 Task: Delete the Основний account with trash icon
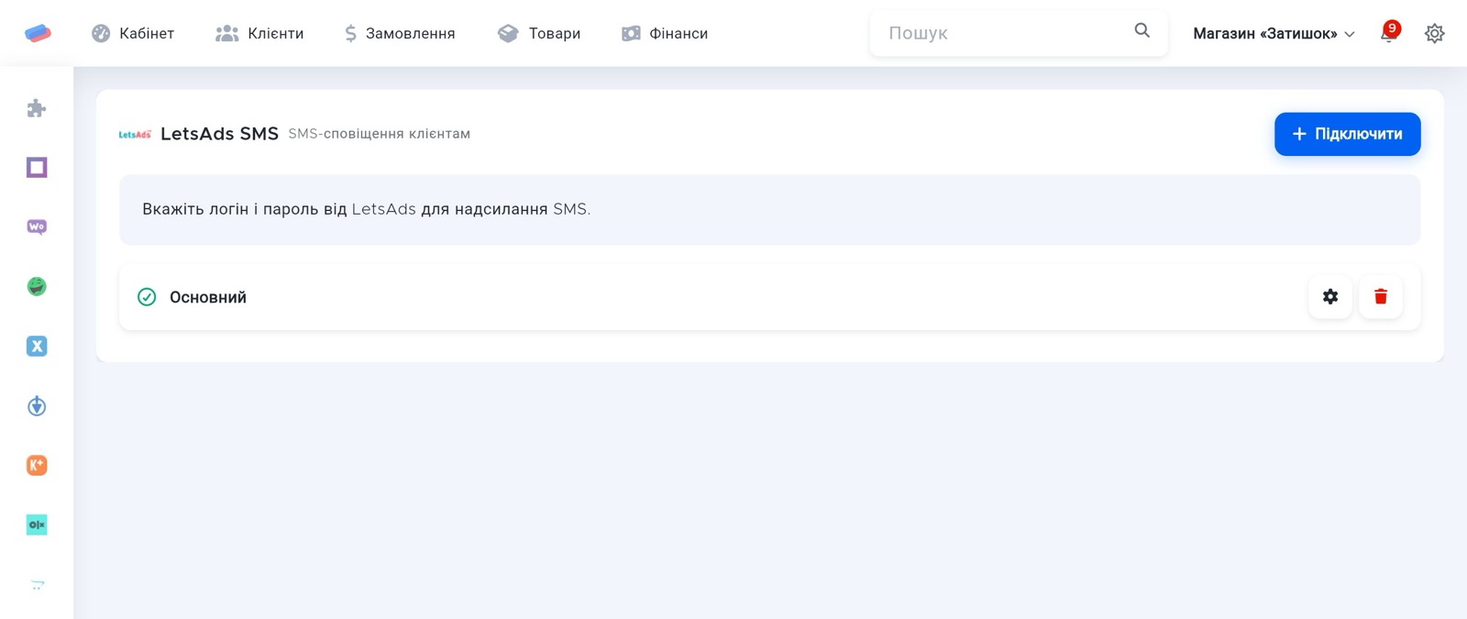pos(1381,297)
